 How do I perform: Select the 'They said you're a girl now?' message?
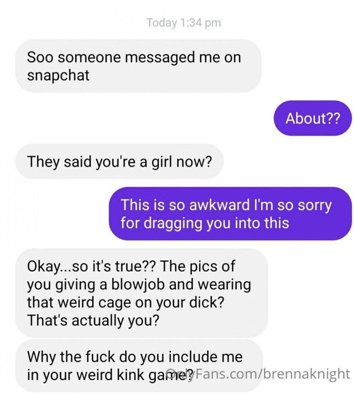pos(119,162)
